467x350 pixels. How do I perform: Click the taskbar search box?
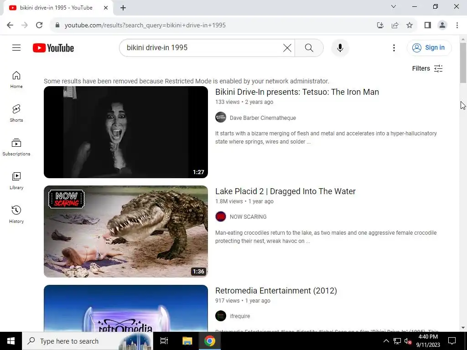coord(87,341)
